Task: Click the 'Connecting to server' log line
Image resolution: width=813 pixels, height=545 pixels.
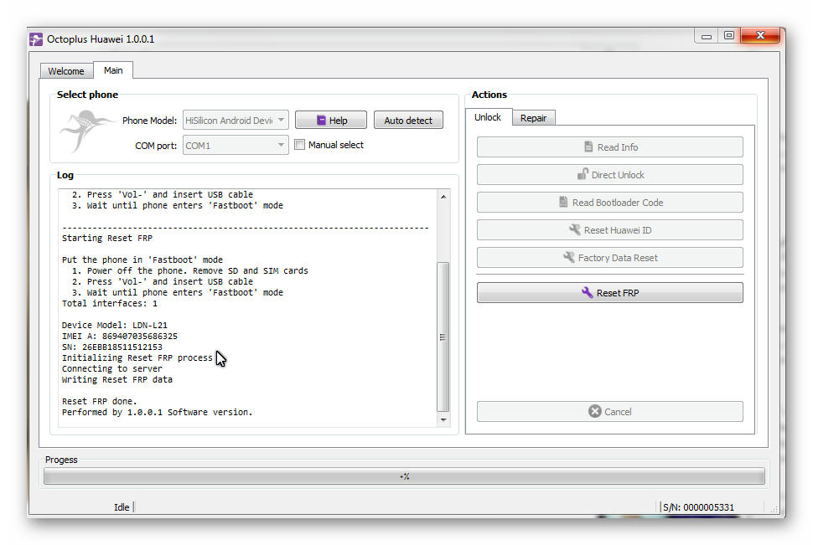Action: [x=112, y=369]
